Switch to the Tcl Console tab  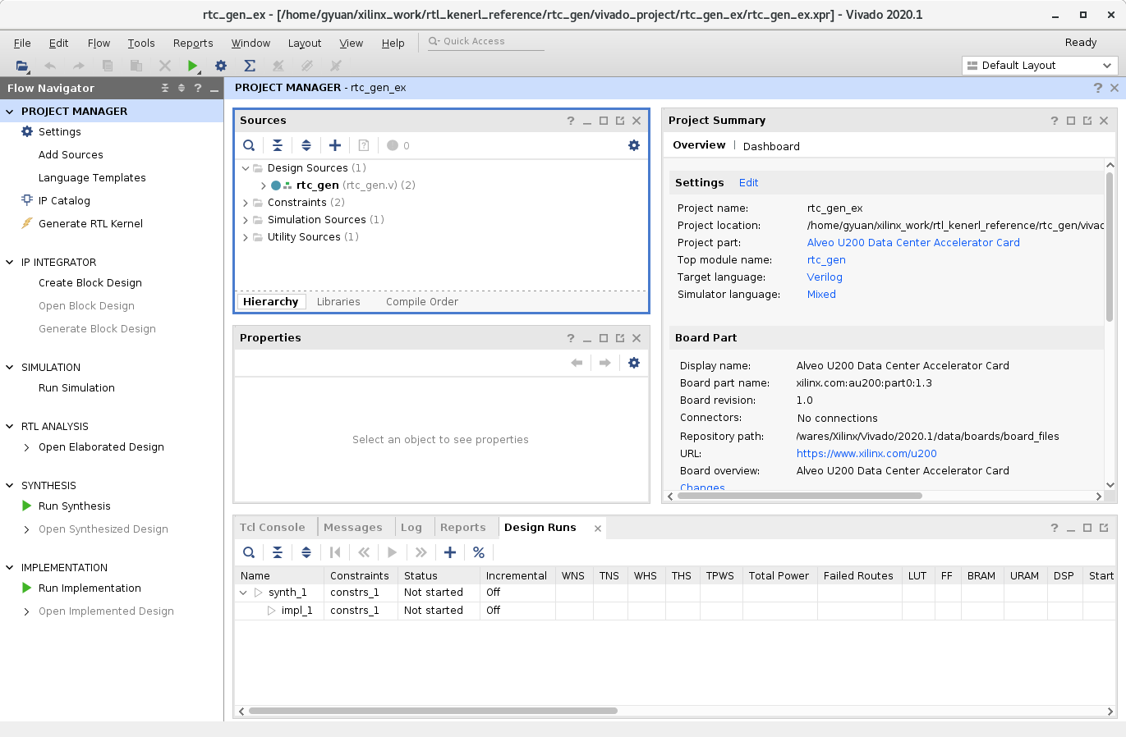coord(272,528)
